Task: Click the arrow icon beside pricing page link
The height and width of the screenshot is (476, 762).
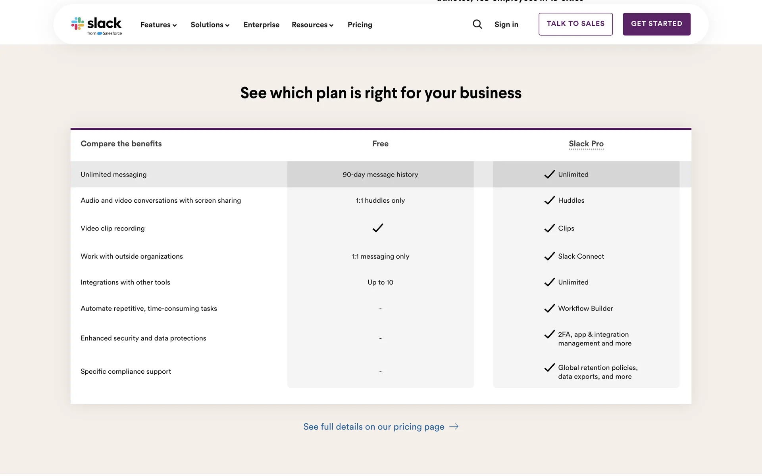Action: click(x=454, y=426)
